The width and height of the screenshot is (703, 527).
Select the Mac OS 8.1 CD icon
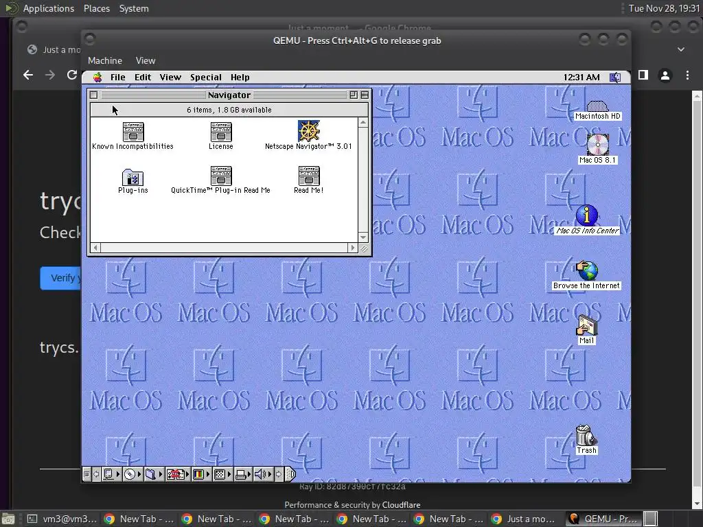[x=598, y=144]
